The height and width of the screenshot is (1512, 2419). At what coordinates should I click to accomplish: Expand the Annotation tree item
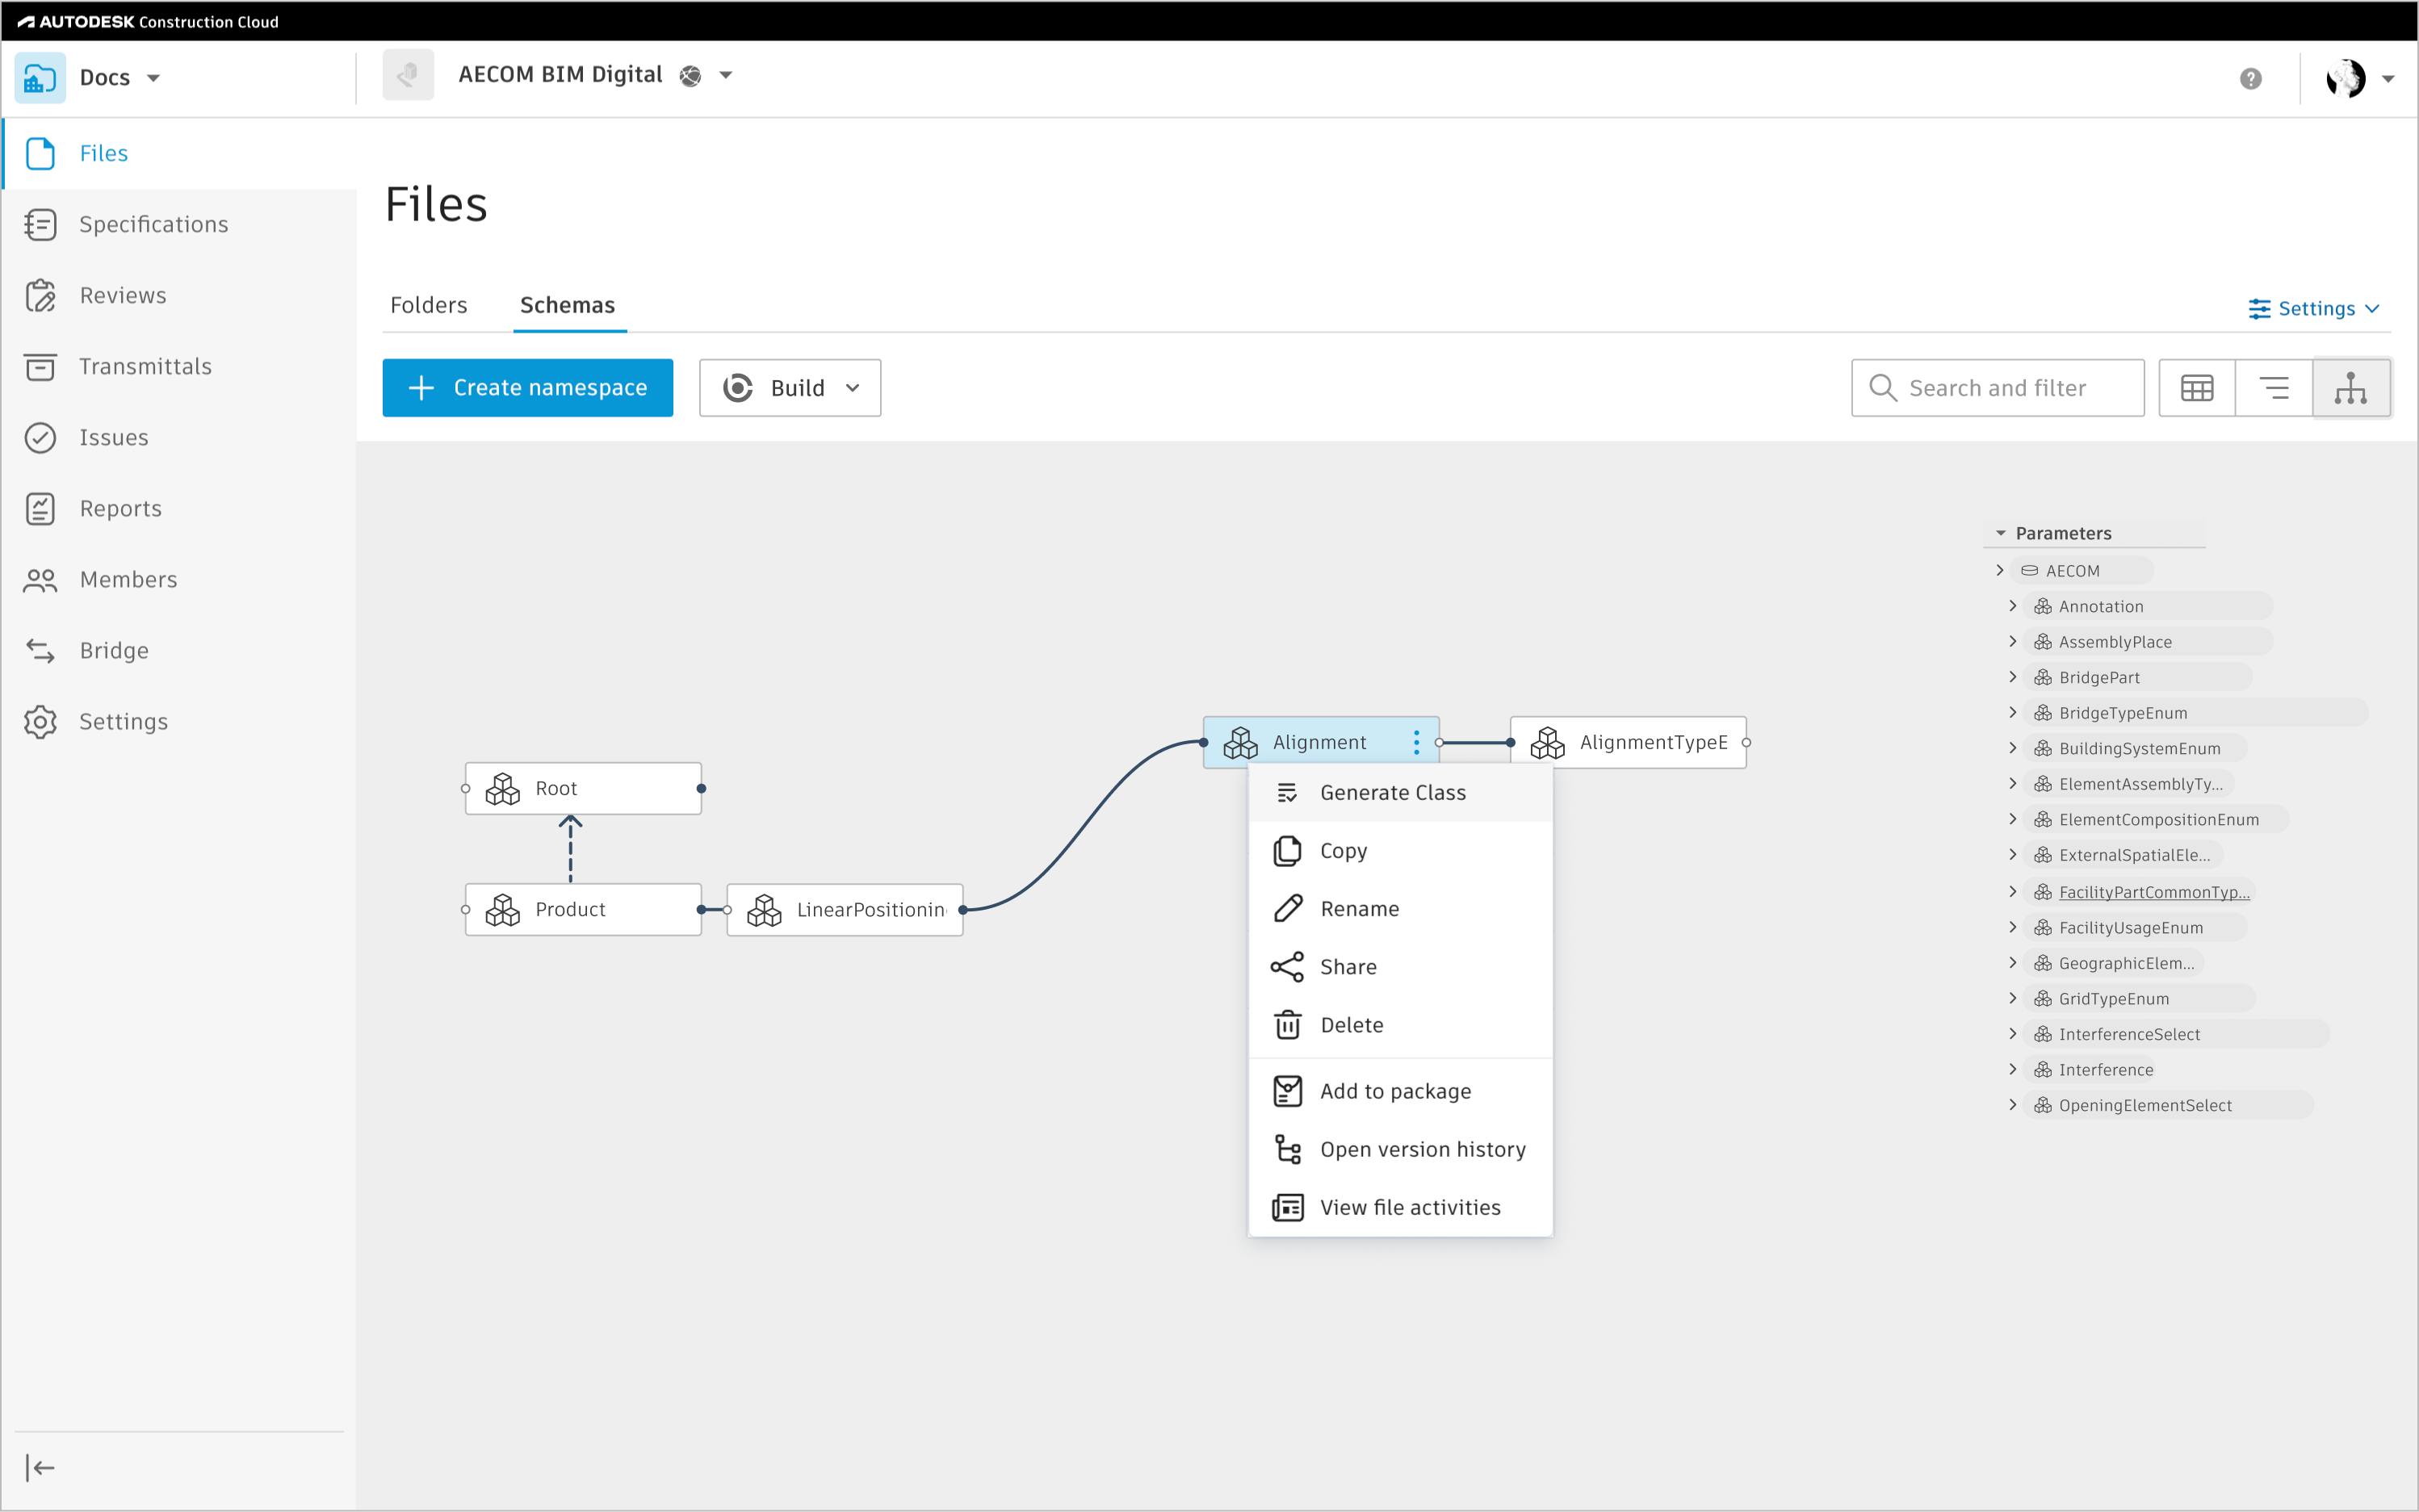2012,606
